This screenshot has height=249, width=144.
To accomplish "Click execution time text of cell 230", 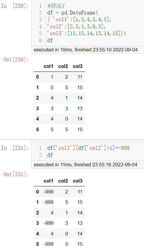I will tap(86, 50).
